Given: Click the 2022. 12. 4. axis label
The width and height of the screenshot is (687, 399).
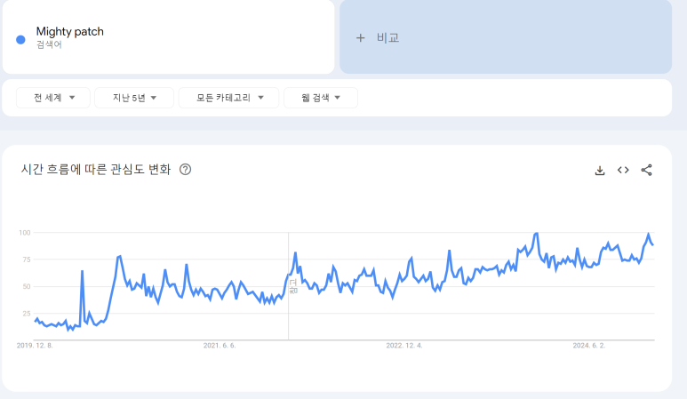Looking at the screenshot, I should coord(404,346).
